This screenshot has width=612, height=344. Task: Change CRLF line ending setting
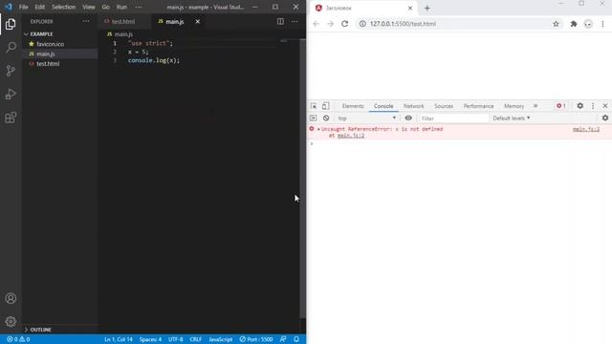tap(195, 339)
